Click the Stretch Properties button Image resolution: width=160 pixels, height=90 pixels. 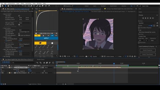point(147,50)
